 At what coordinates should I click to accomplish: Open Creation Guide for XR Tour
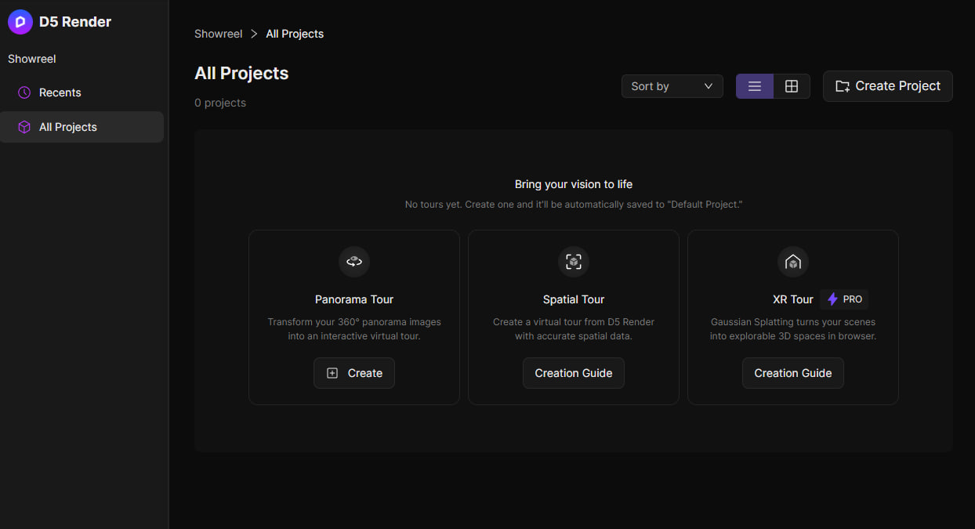(x=792, y=373)
